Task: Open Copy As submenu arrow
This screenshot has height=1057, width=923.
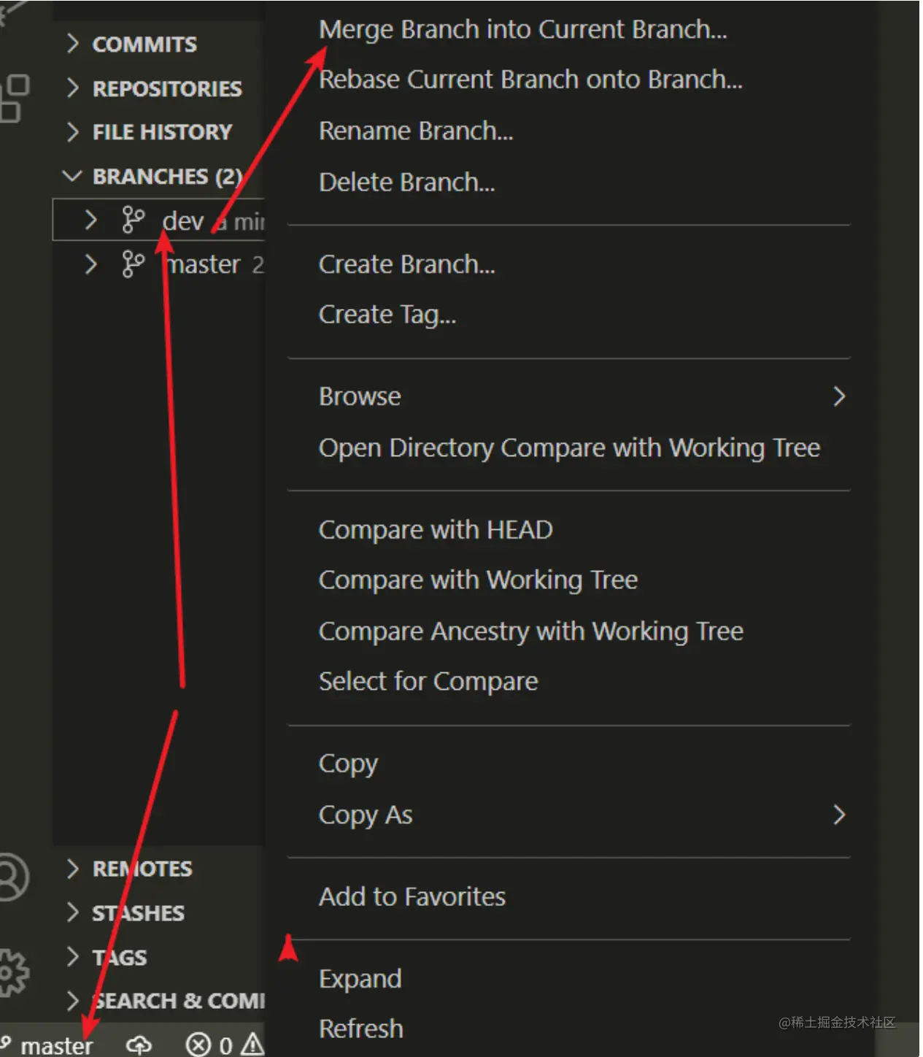Action: tap(839, 815)
